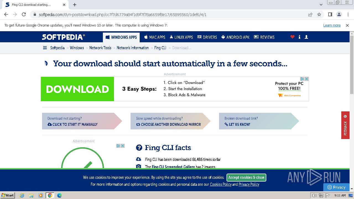Click the AdChoices icon on banner ad

(302, 79)
